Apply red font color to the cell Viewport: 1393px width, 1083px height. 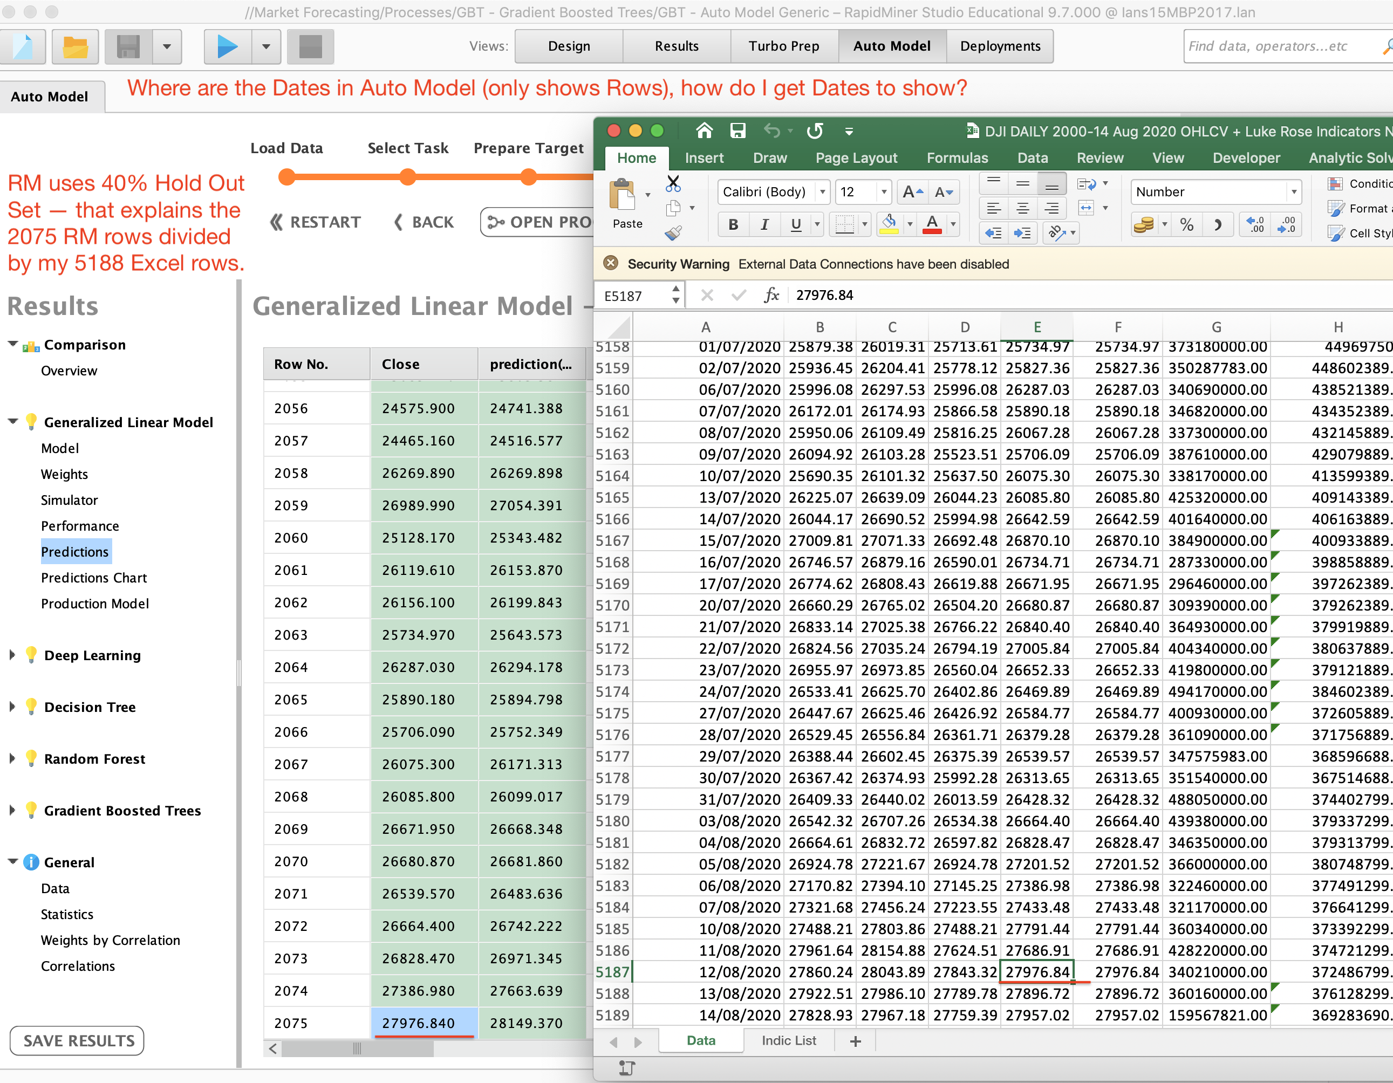pyautogui.click(x=932, y=224)
